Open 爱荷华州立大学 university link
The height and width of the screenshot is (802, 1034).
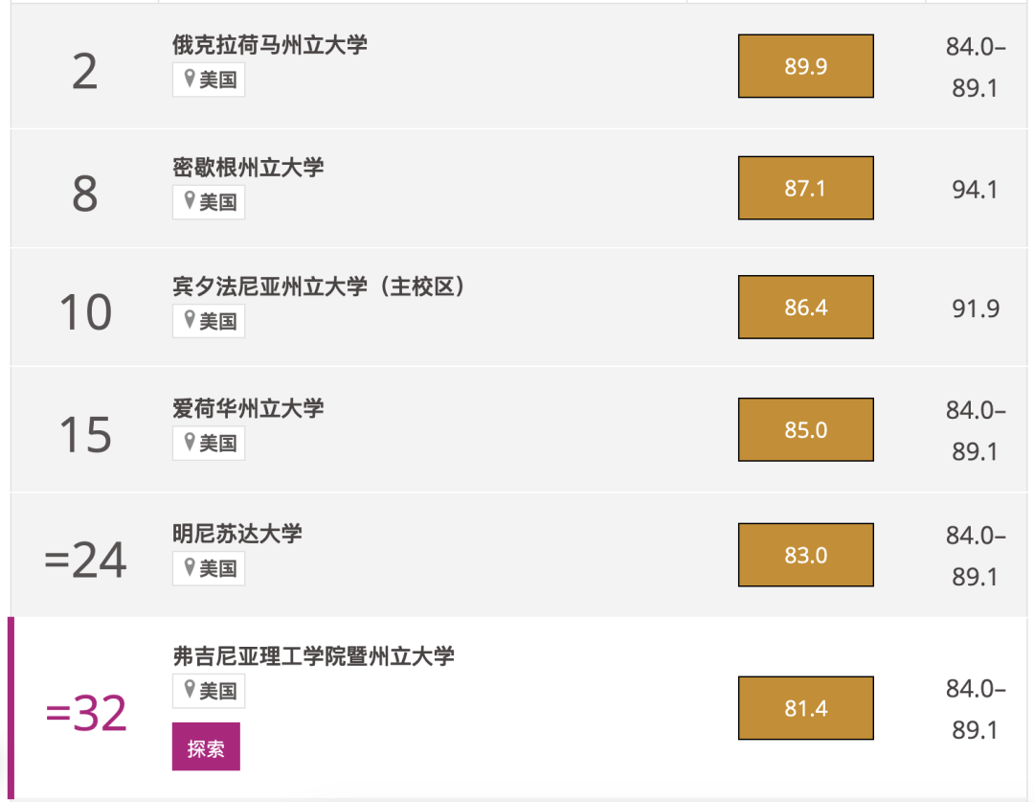tap(248, 408)
